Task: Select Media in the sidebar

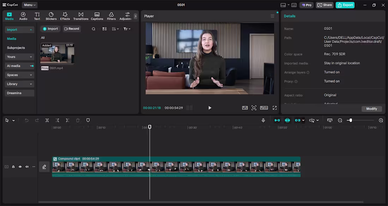Action: pyautogui.click(x=12, y=39)
